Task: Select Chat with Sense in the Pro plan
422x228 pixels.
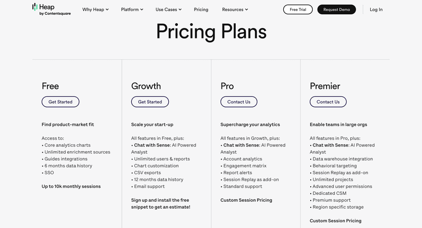Action: point(242,145)
